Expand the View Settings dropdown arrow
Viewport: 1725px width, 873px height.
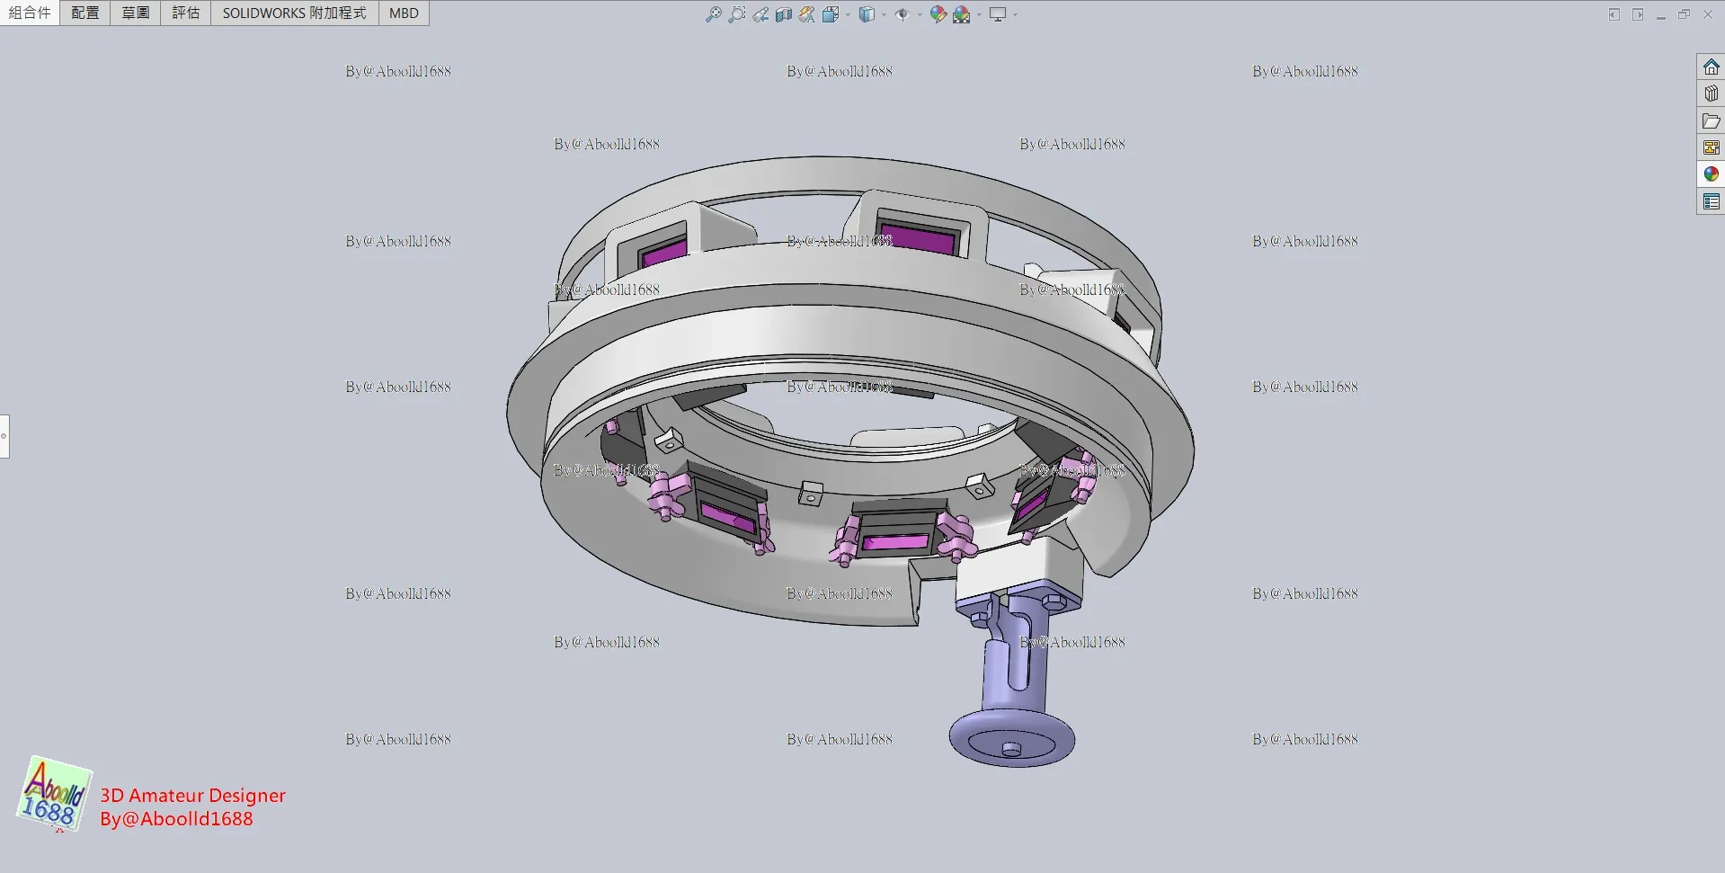(1016, 14)
